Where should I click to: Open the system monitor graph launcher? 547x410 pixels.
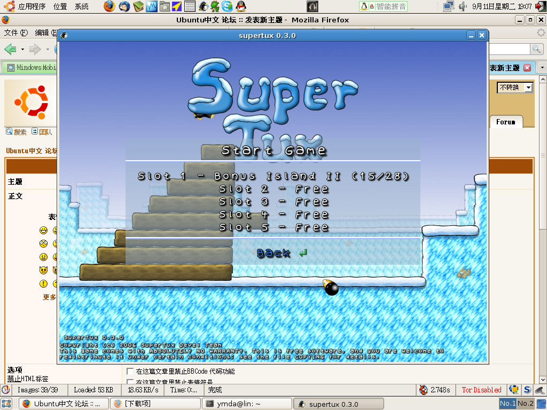151,6
